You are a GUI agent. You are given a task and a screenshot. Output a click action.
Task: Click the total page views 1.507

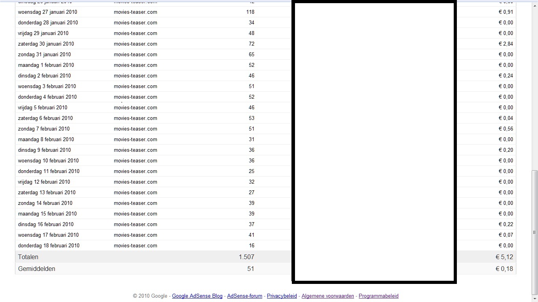[247, 257]
